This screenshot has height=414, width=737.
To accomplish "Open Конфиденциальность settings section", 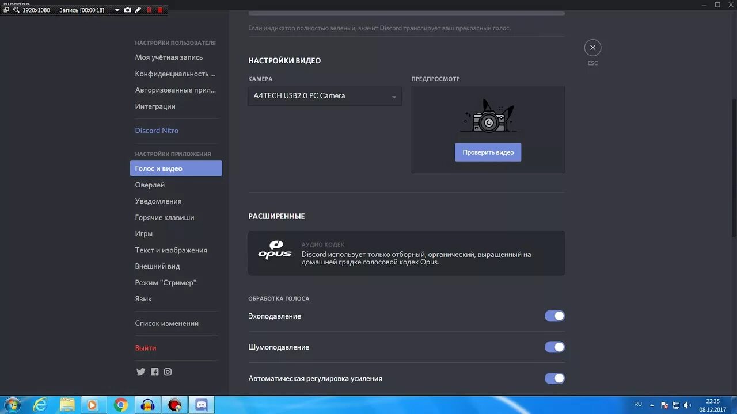I will 176,74.
